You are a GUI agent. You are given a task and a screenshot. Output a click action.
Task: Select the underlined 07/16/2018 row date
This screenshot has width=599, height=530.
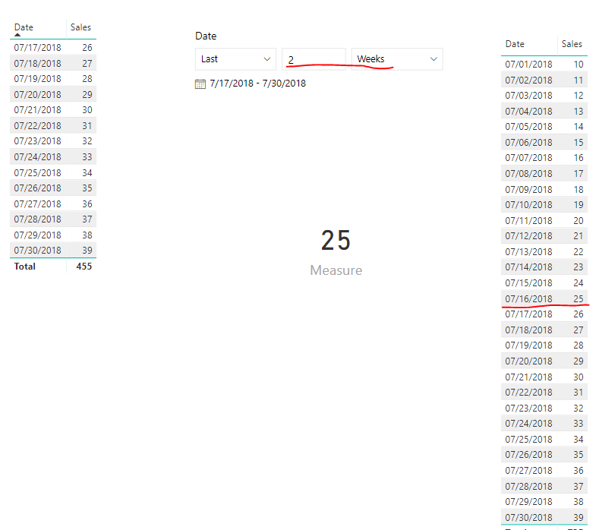528,299
